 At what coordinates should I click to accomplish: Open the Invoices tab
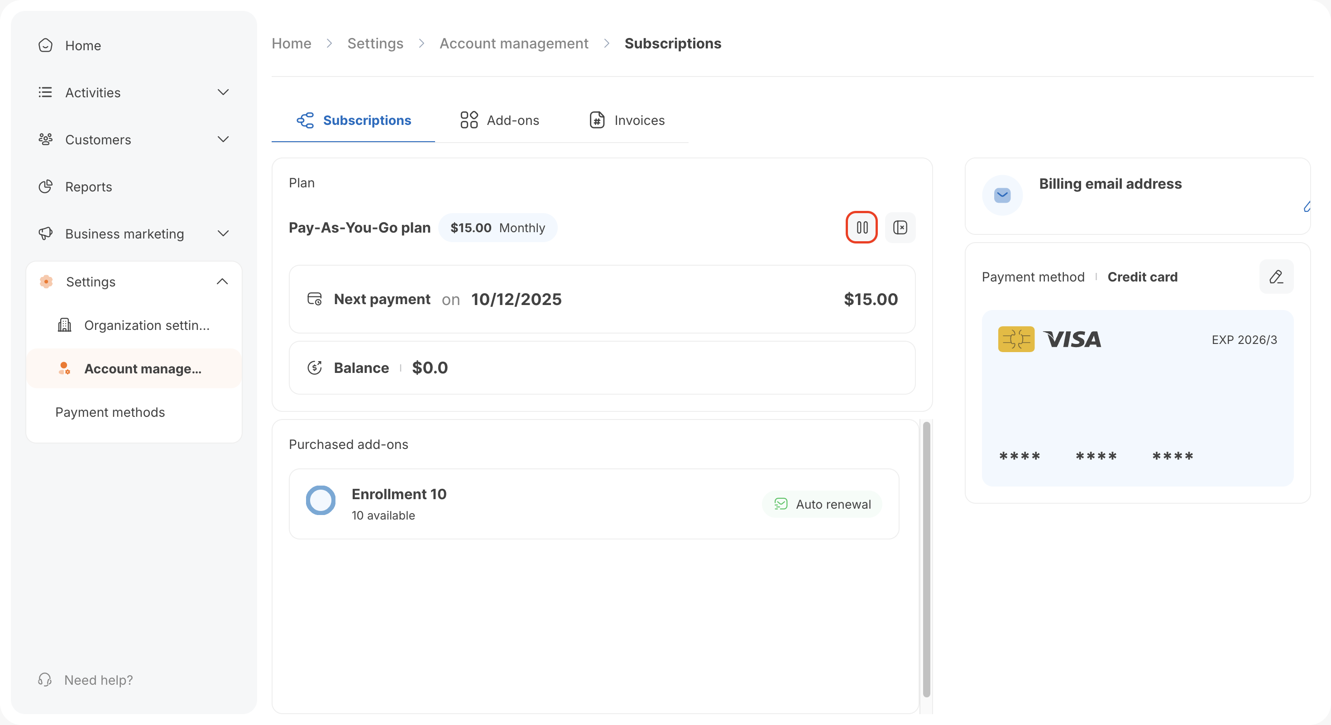(x=627, y=120)
